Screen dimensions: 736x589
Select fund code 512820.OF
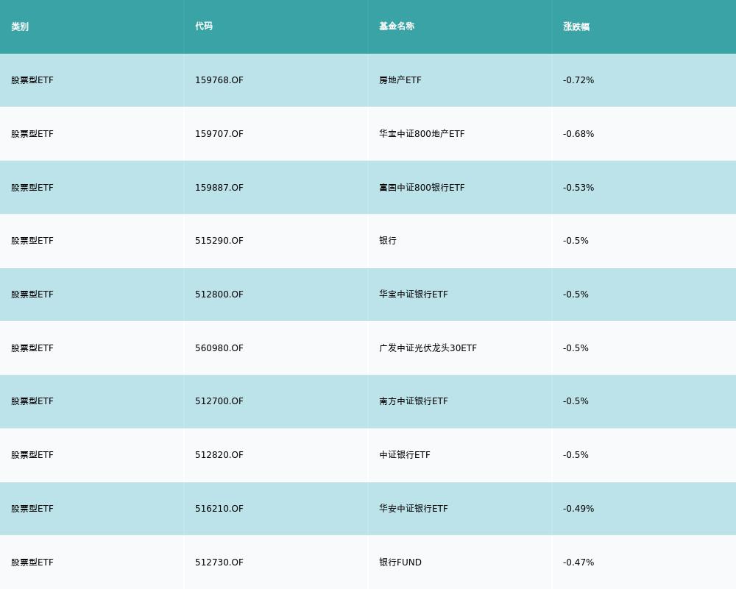click(219, 455)
